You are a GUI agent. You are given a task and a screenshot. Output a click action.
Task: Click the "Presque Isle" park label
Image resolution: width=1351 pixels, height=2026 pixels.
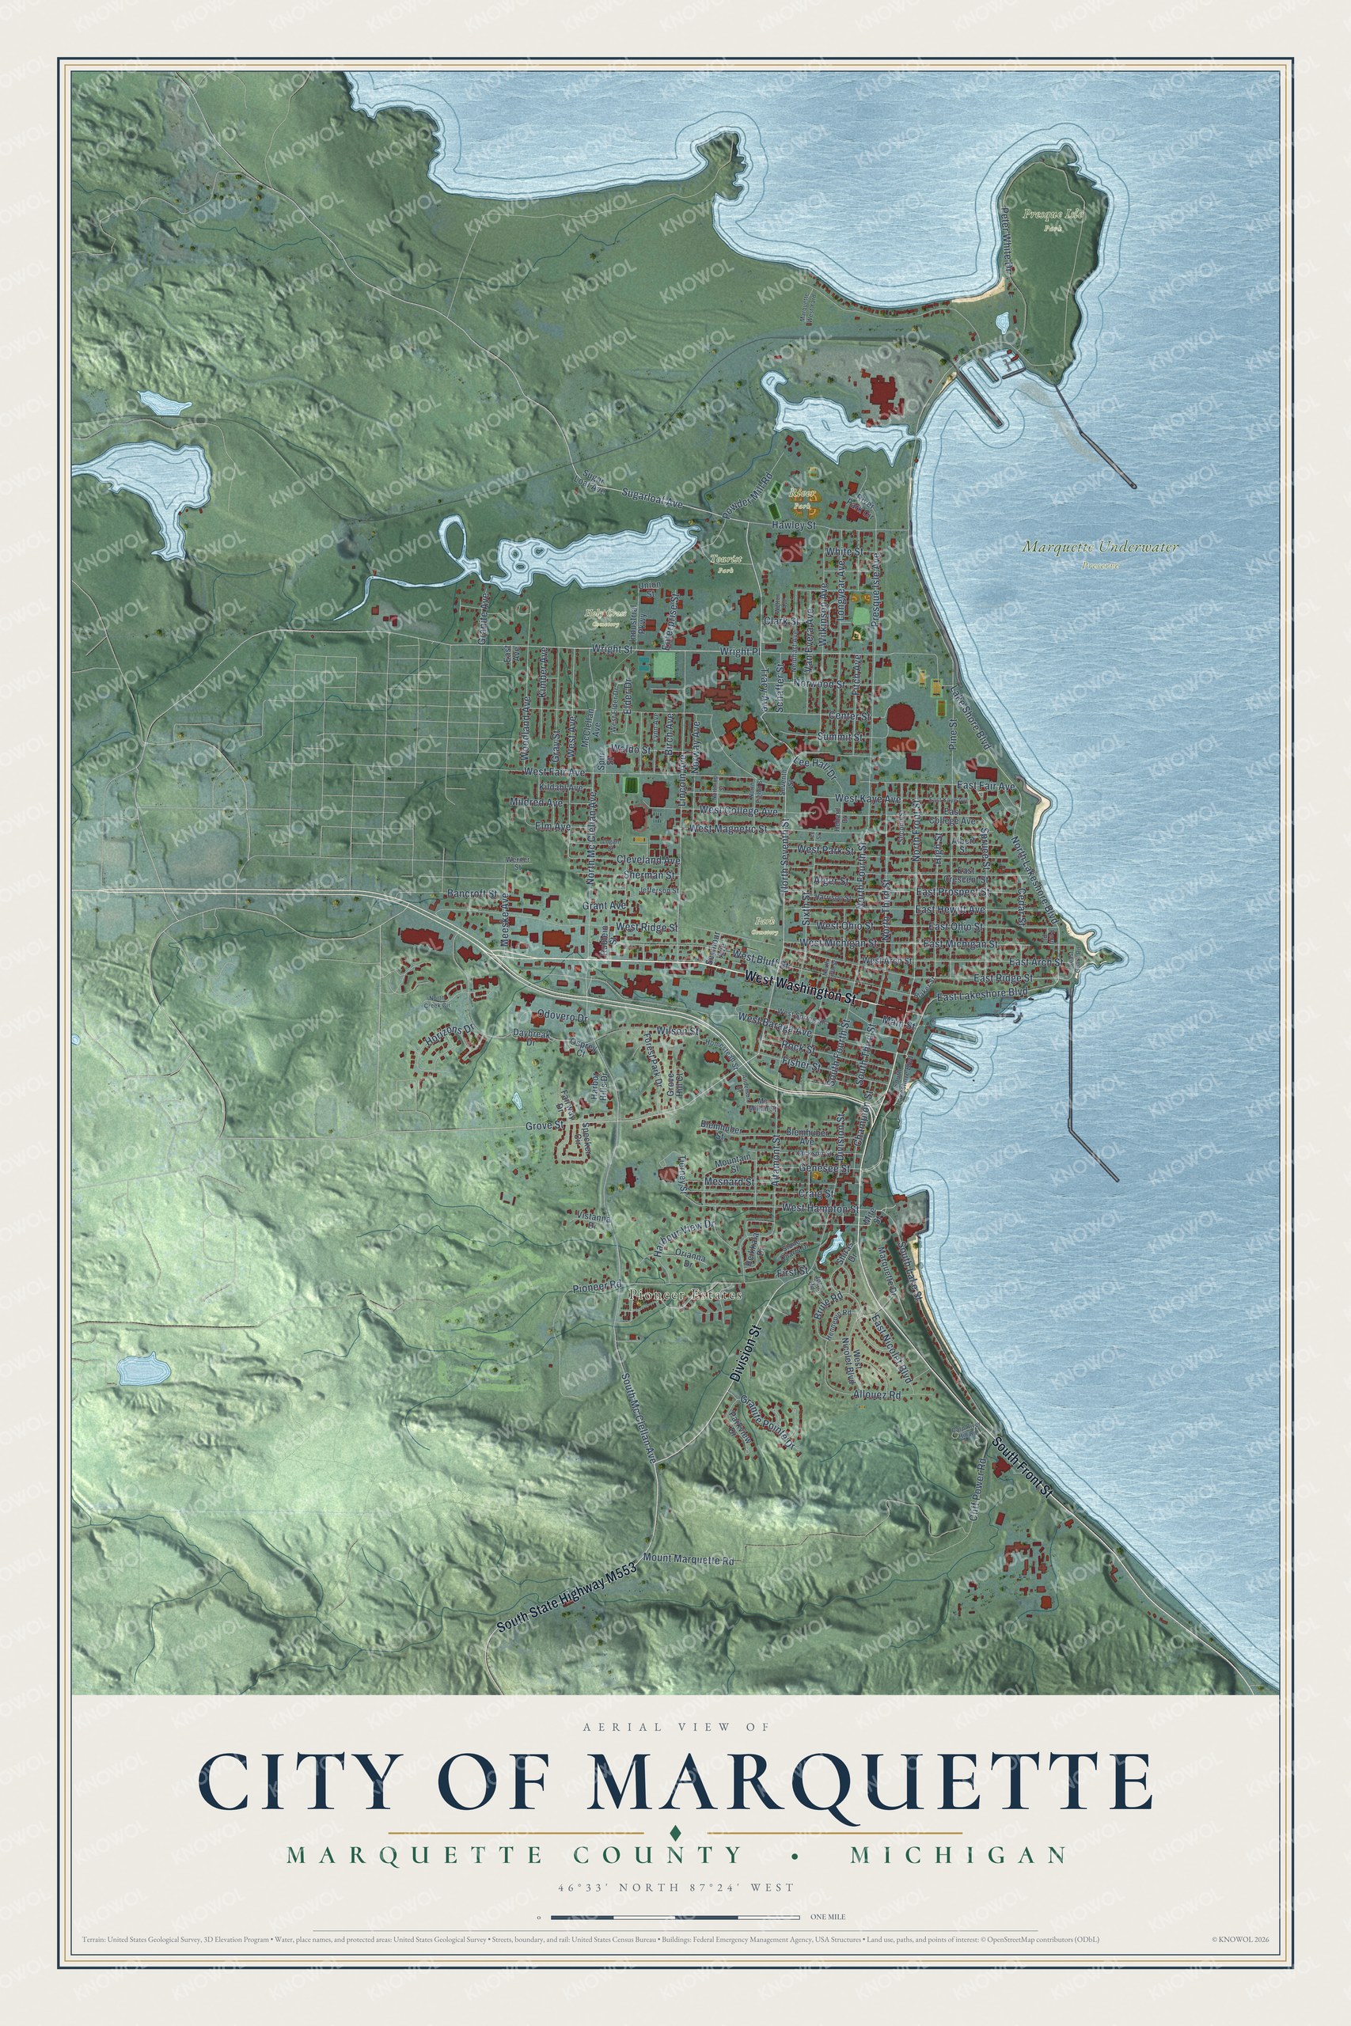tap(1053, 214)
